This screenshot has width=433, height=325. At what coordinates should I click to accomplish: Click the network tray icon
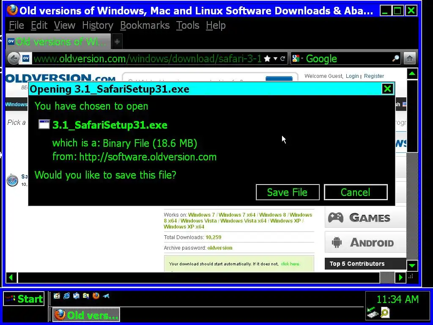372,313
